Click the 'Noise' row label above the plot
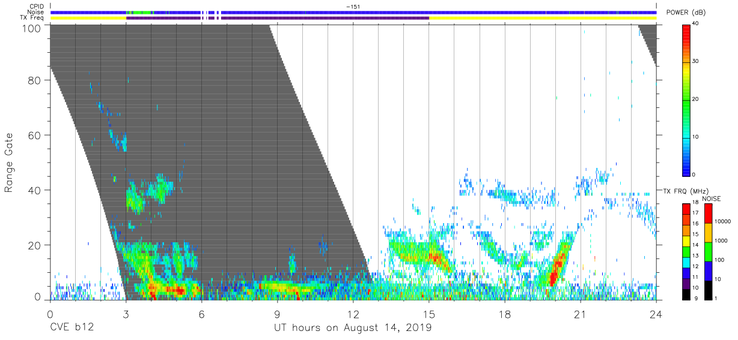738x340 pixels. (37, 12)
